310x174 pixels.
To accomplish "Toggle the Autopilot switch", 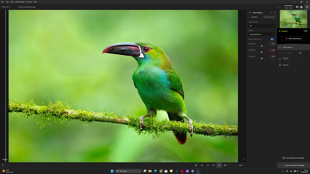I will [305, 31].
